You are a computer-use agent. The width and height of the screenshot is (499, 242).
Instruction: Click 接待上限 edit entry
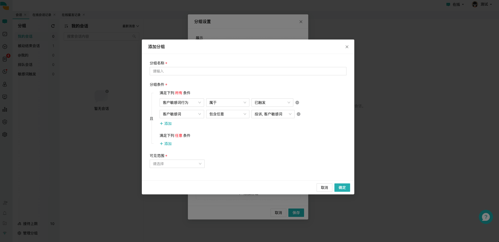point(28,224)
